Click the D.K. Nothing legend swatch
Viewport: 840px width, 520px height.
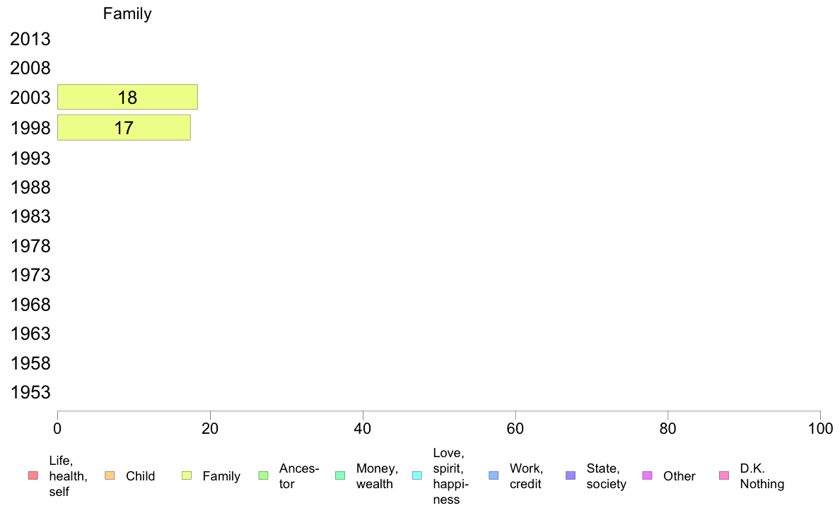724,475
